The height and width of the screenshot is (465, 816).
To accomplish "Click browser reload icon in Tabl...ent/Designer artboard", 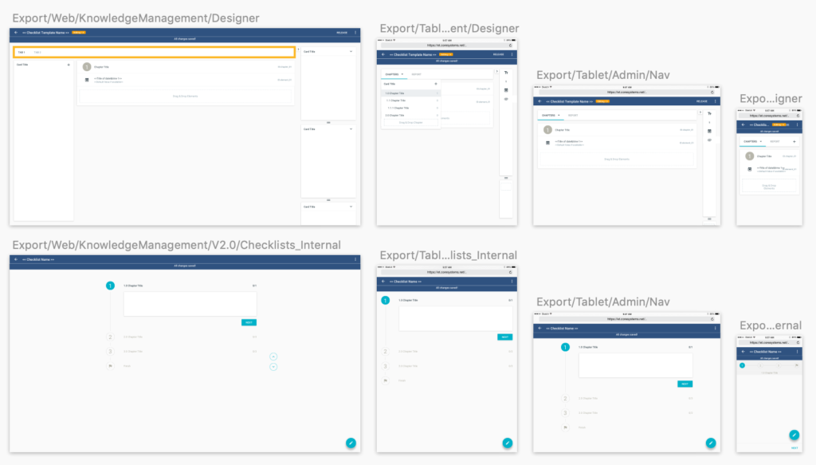I will click(x=510, y=45).
